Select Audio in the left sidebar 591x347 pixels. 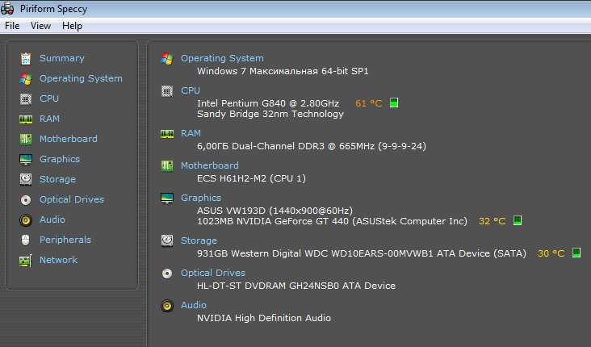(52, 219)
